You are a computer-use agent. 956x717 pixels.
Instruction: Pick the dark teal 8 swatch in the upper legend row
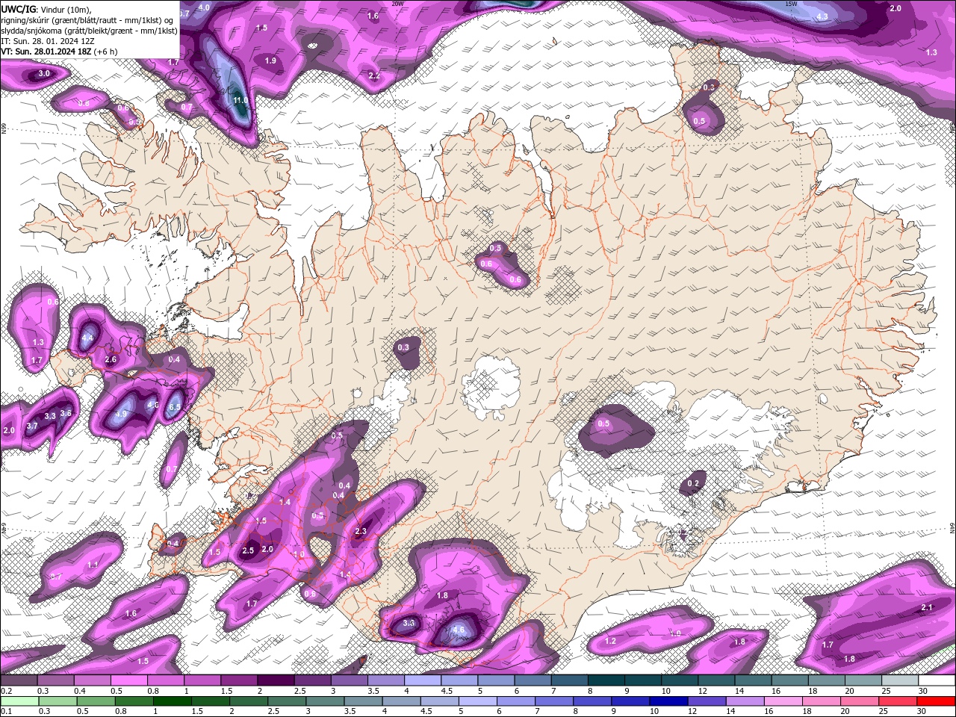pos(606,680)
